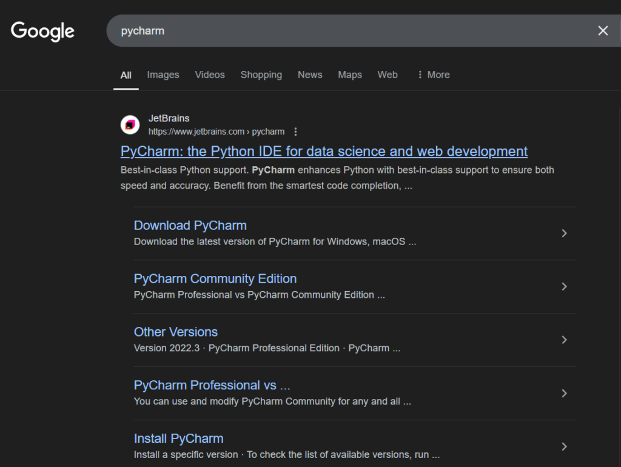This screenshot has height=467, width=621.
Task: Click the text 'Best-in-class Python support' snippet
Action: click(184, 170)
